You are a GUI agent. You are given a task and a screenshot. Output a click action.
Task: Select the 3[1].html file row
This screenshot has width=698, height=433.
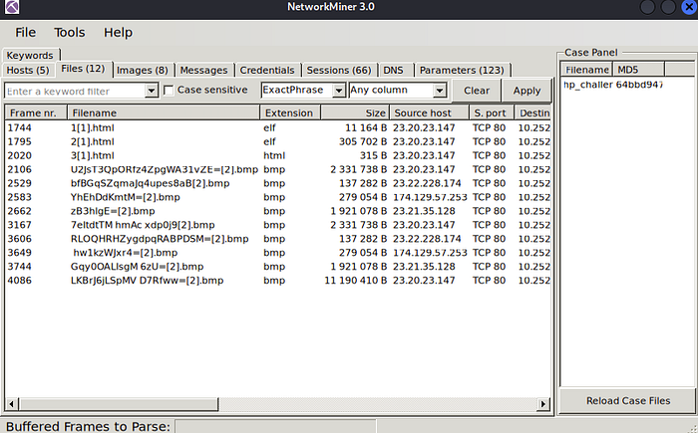click(x=278, y=155)
